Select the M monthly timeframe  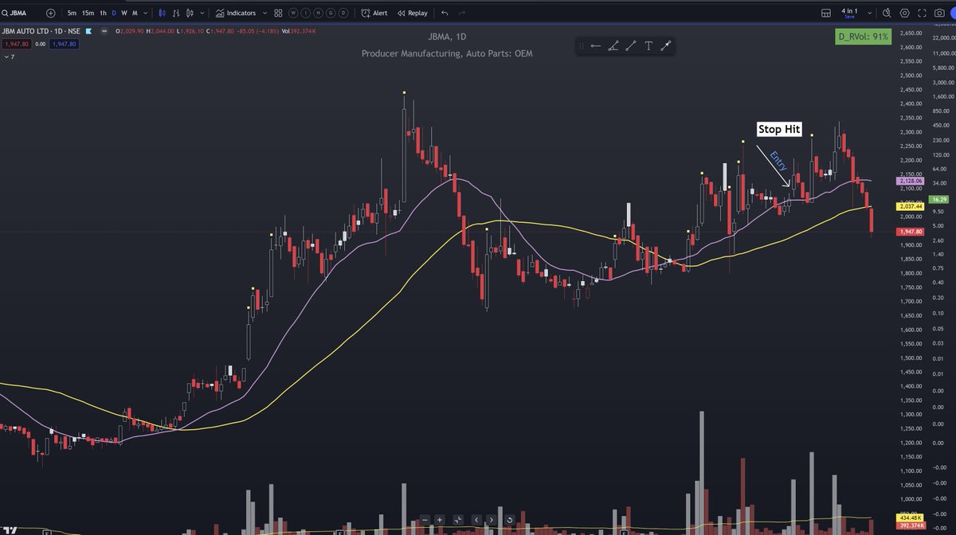click(134, 13)
